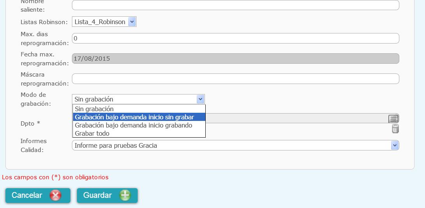Viewport: 425px width, 208px height.
Task: Click the 'Listas Robinson:' label
Action: pyautogui.click(x=44, y=22)
